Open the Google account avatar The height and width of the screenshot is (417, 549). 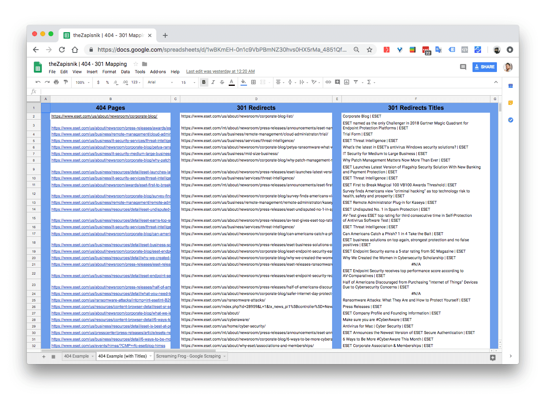(507, 67)
